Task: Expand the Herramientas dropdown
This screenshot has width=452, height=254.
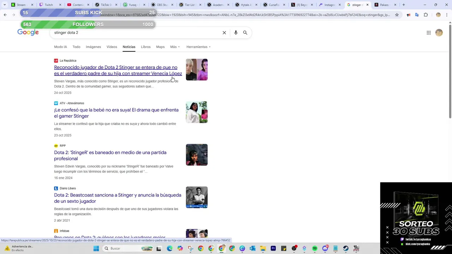Action: point(198,47)
